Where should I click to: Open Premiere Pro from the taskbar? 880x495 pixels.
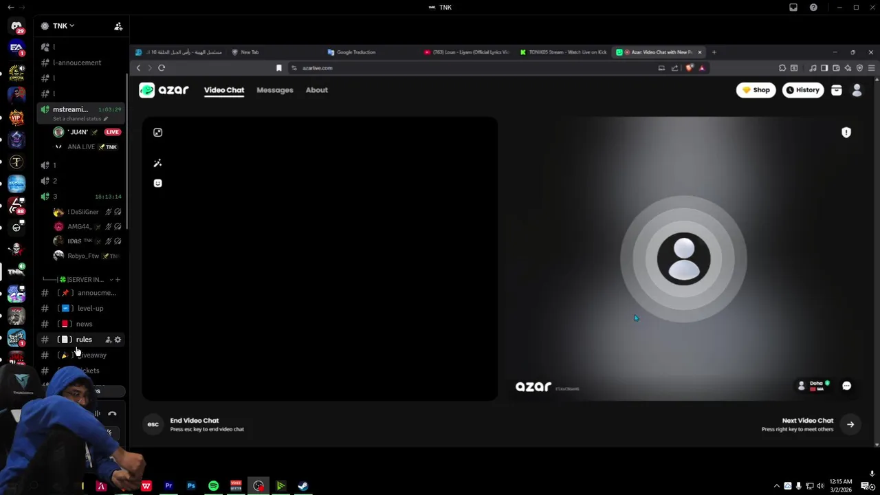click(x=168, y=486)
